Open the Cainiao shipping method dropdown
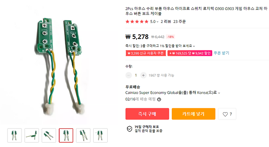The height and width of the screenshot is (147, 269). (x=219, y=93)
